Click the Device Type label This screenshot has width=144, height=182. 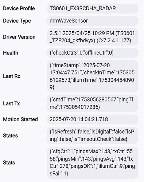point(17,21)
